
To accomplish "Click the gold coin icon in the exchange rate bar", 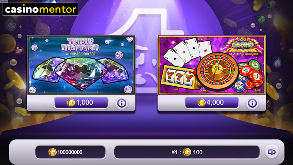I will coord(187,152).
